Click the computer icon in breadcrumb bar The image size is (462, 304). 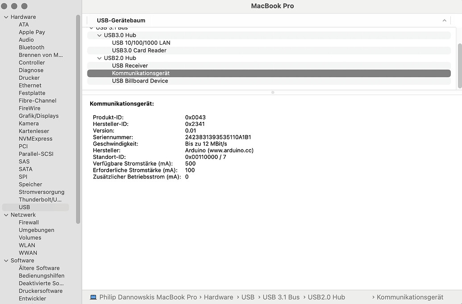point(93,297)
